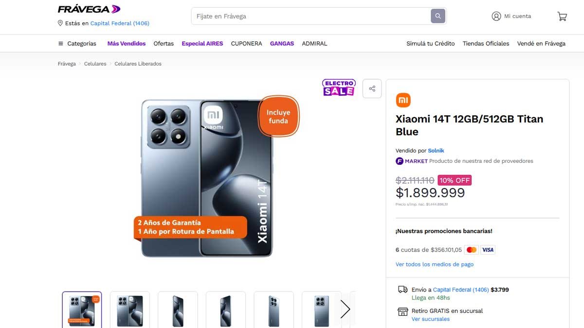The height and width of the screenshot is (328, 584).
Task: Open the Categorías hamburger menu
Action: 59,43
